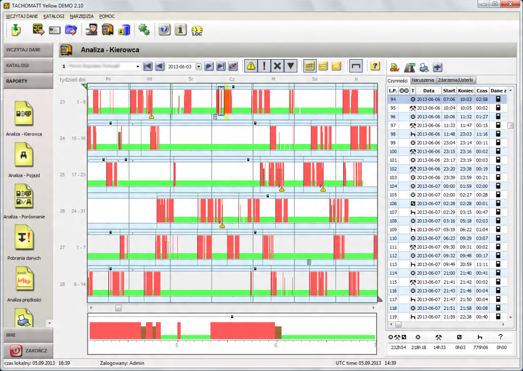Toggle yellow warning triangle filter

coord(252,66)
